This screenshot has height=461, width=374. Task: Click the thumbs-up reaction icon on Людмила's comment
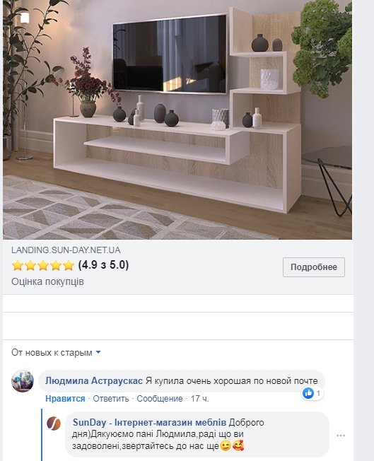coord(308,393)
